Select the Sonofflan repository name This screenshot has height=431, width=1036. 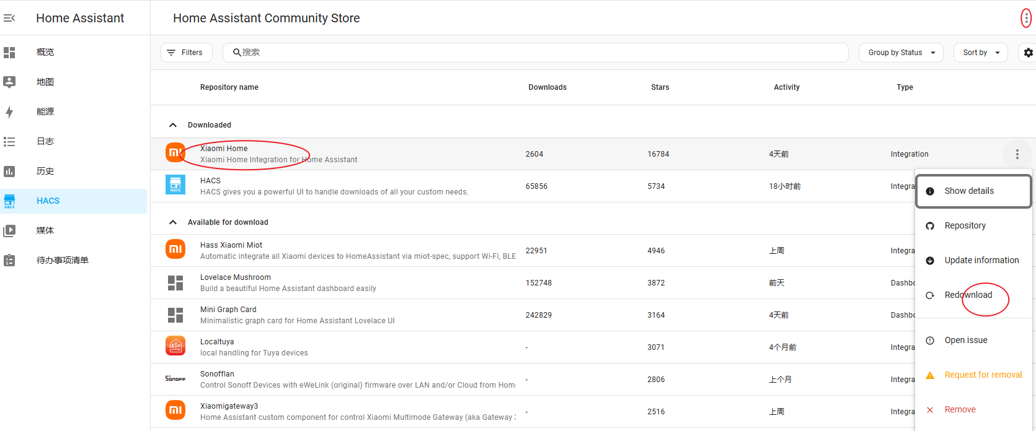click(x=217, y=374)
